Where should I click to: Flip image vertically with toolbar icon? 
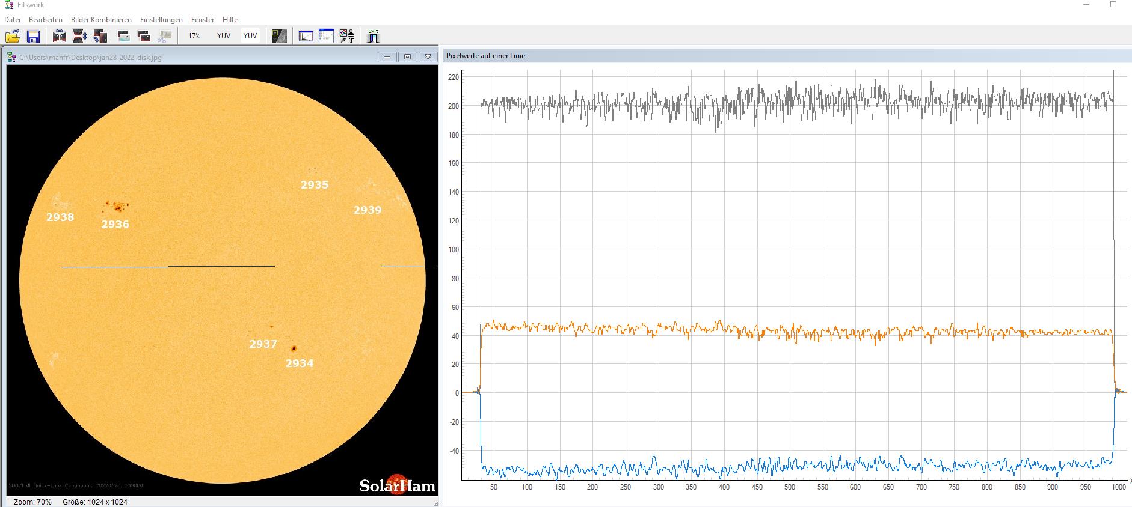tap(80, 36)
